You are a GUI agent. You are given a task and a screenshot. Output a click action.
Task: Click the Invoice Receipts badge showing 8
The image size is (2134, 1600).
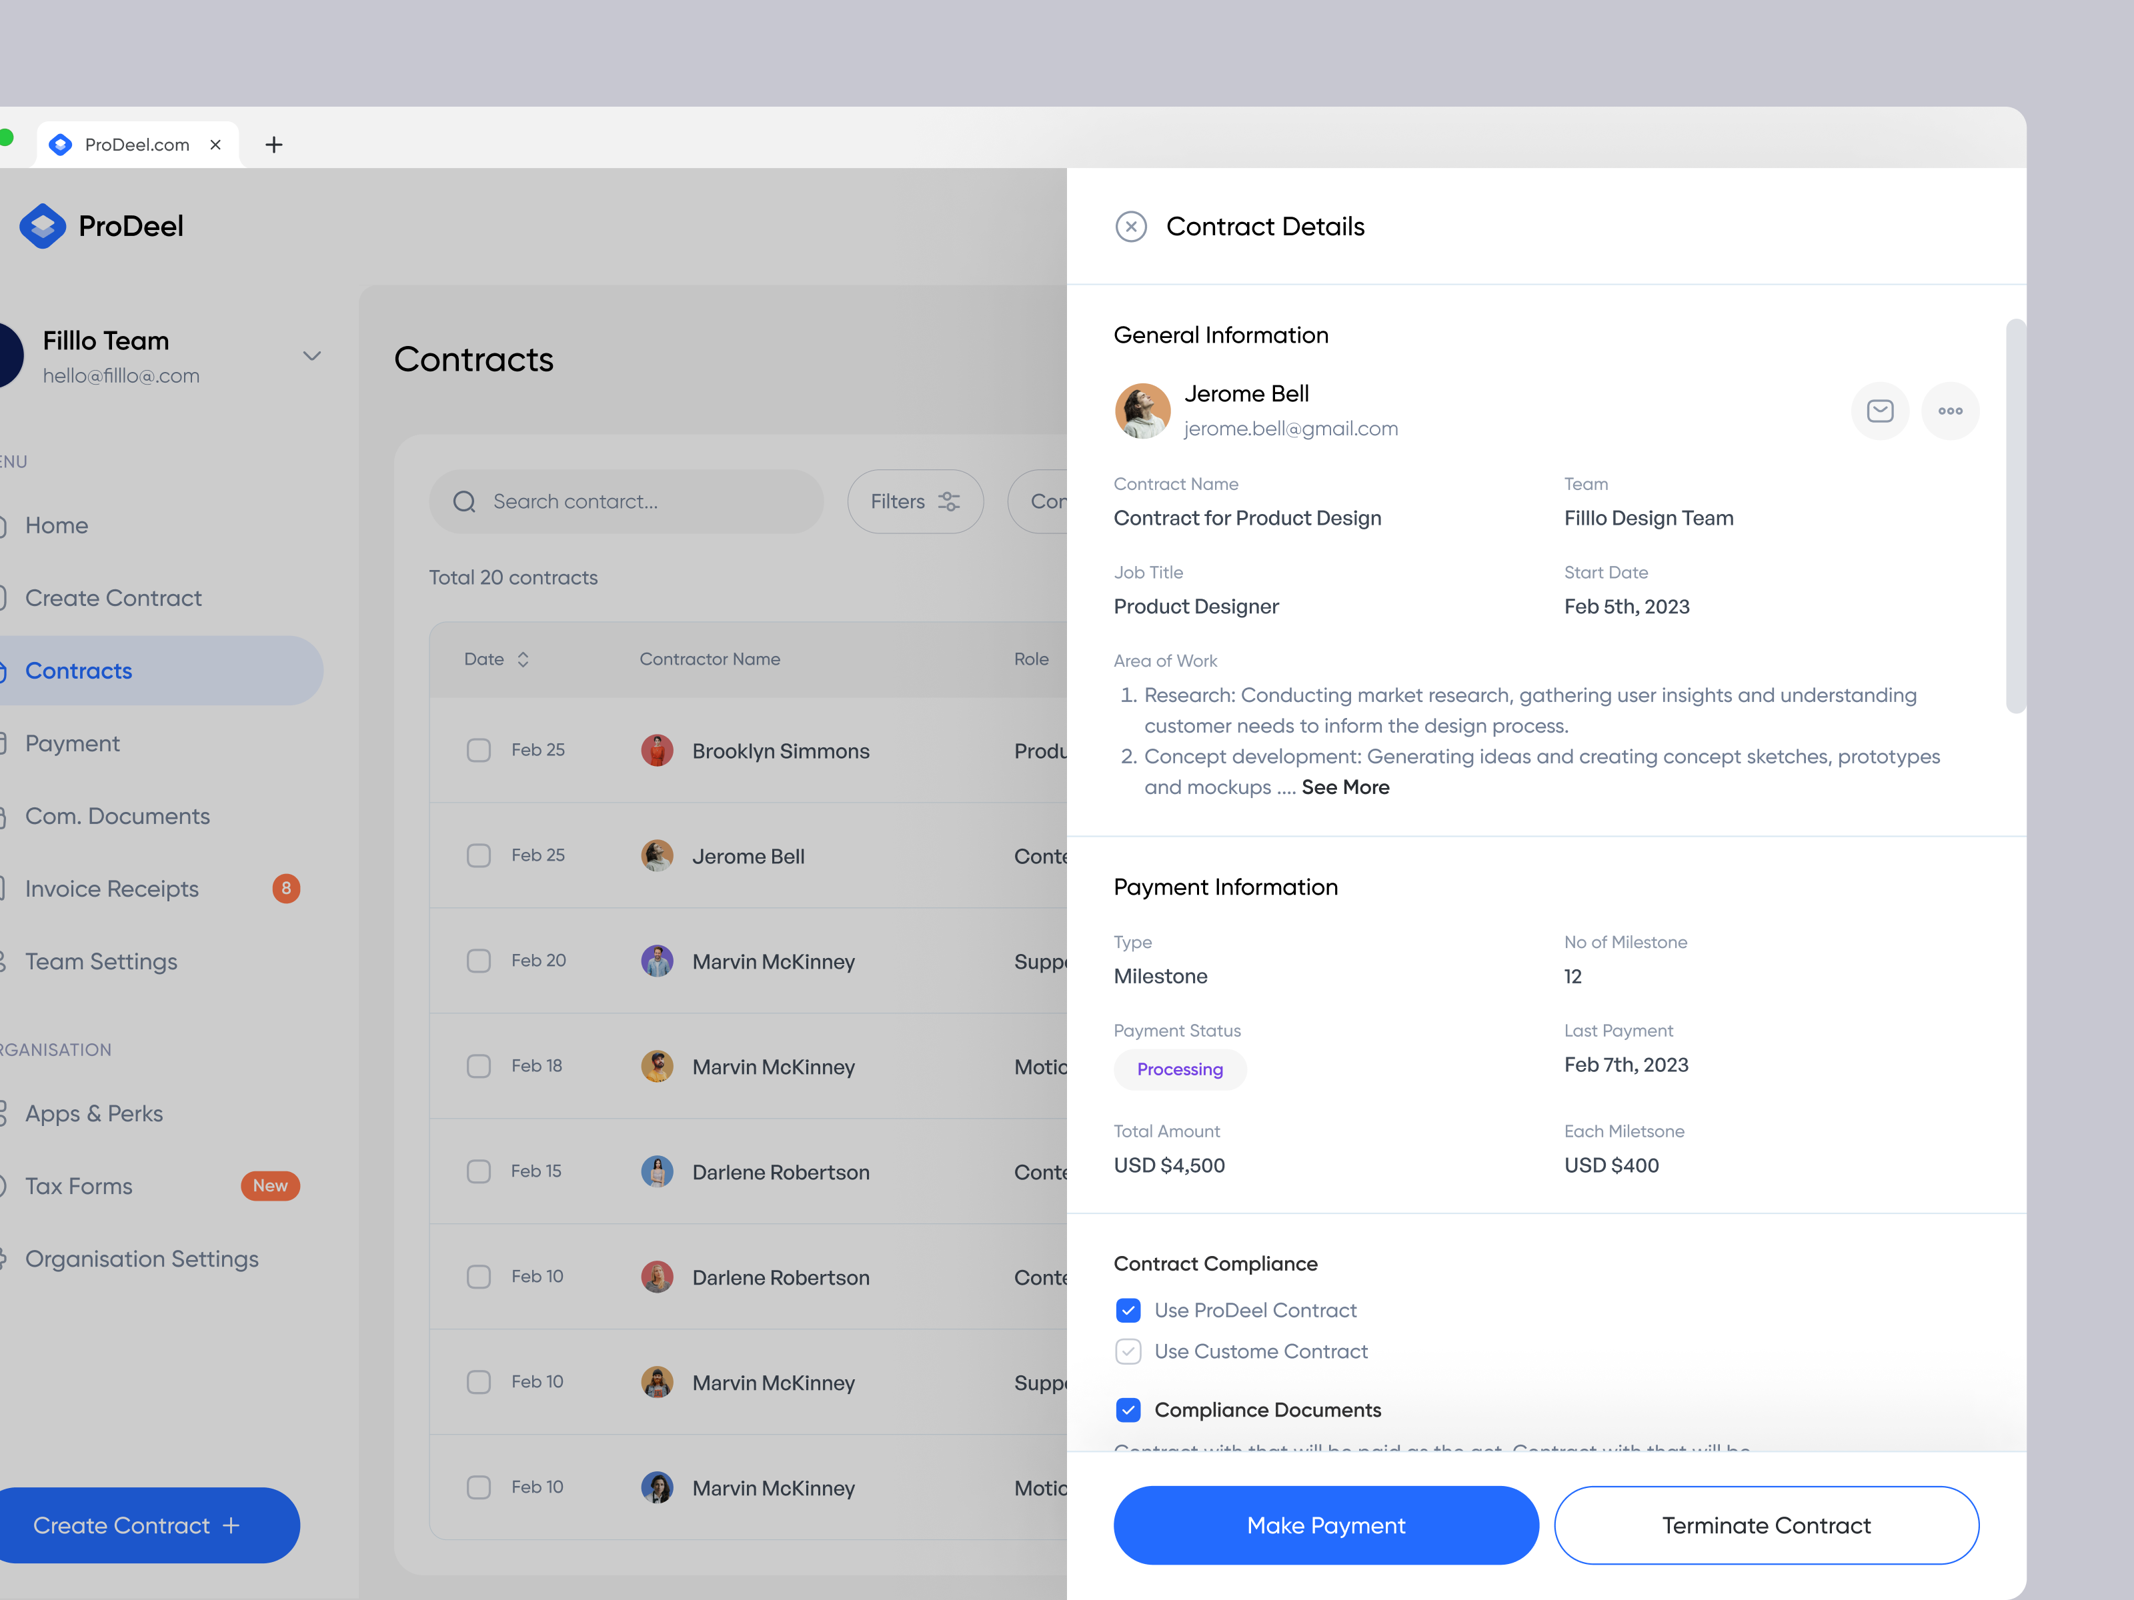(285, 888)
